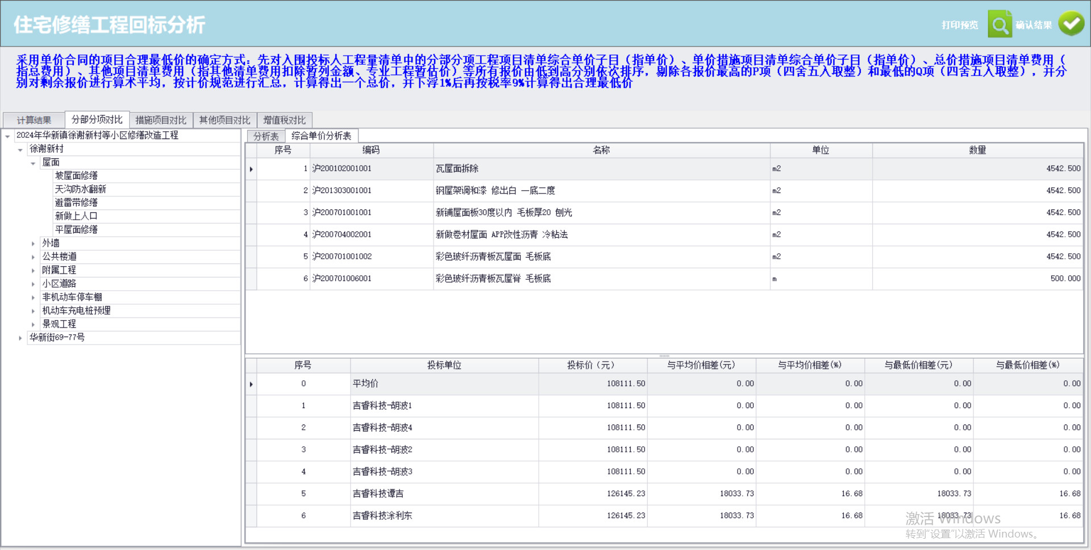The image size is (1091, 550).
Task: Open the 措施项目对比 tab
Action: click(x=161, y=120)
